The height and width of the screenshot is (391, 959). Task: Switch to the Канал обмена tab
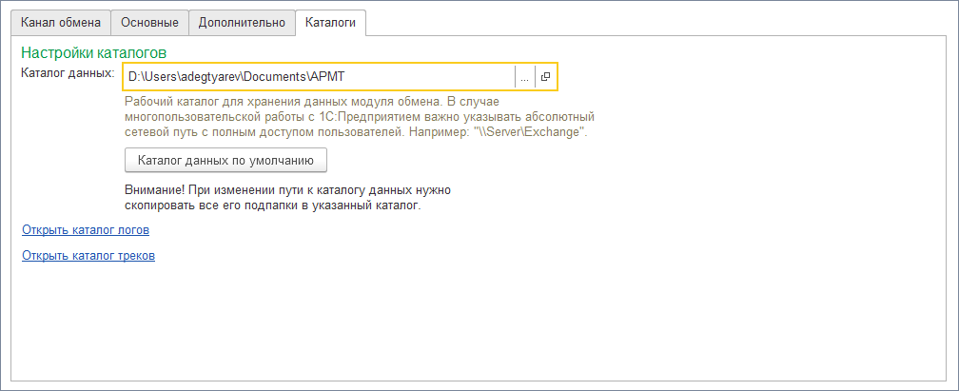click(x=61, y=23)
